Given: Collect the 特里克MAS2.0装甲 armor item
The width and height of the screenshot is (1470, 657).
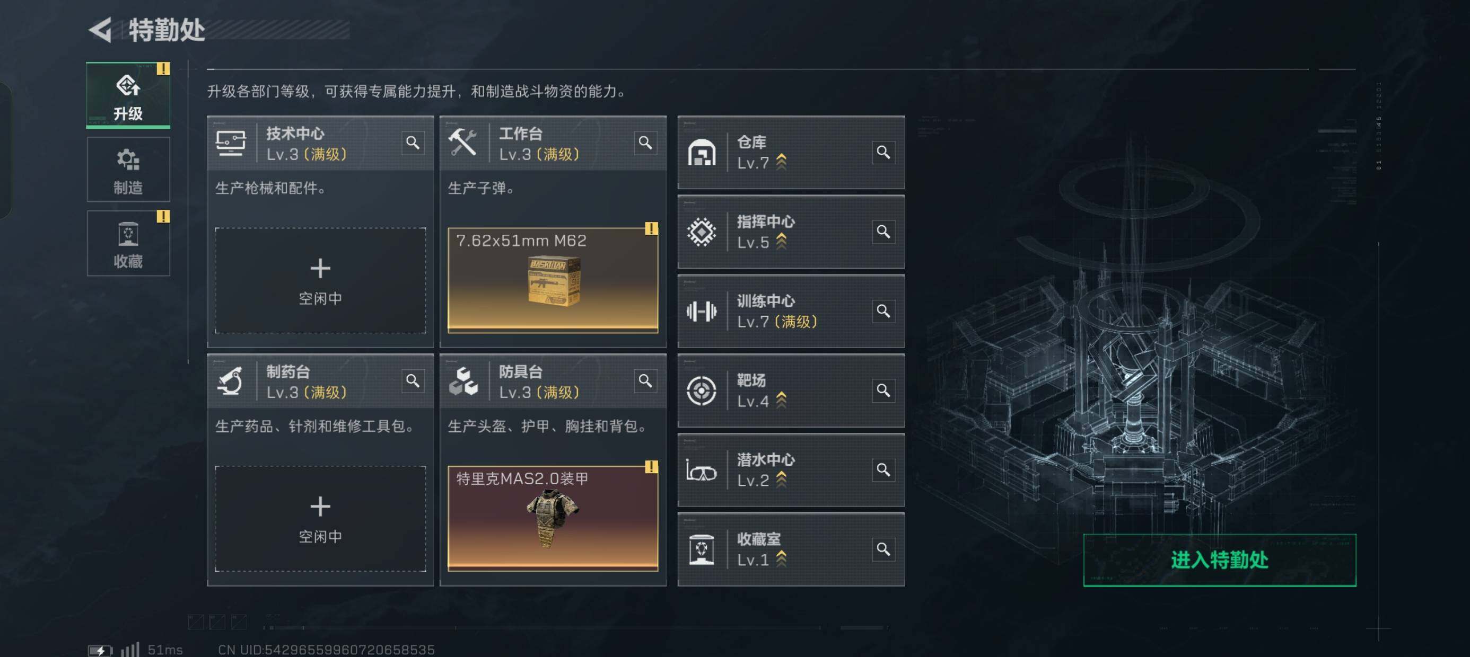Looking at the screenshot, I should [x=553, y=518].
